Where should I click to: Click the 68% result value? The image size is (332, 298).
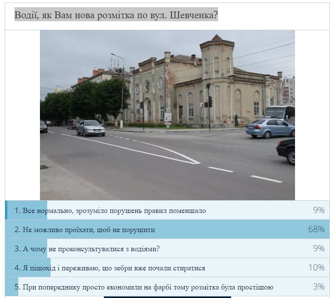click(x=316, y=229)
